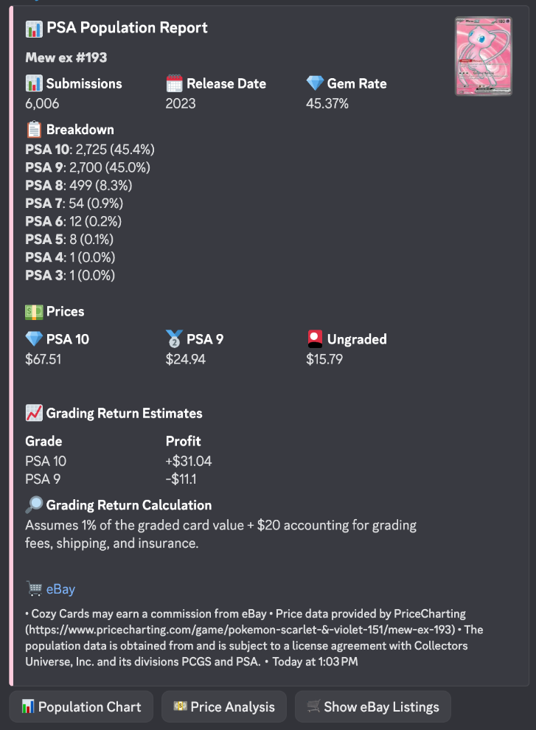Click the money bag icon inside Price Analysis button
536x730 pixels.
178,706
